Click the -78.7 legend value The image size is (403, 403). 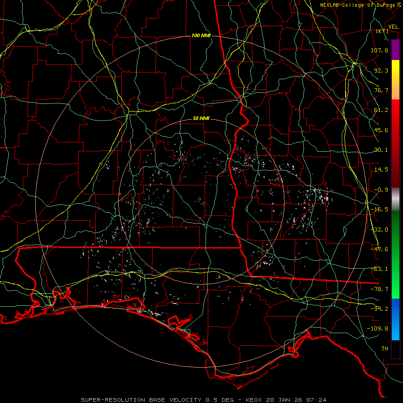[379, 289]
